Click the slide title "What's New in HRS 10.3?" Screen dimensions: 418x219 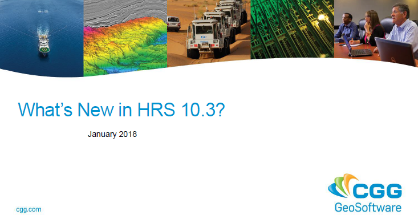121,109
